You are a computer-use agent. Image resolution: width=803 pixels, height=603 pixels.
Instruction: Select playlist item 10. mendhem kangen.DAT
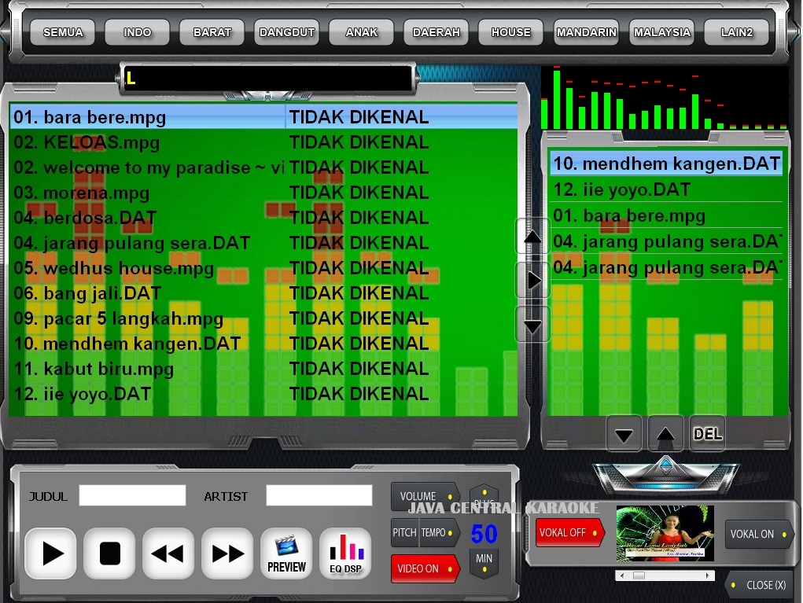[666, 164]
